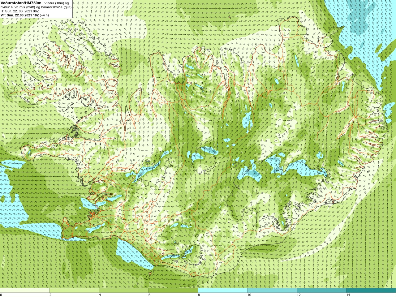
Task: Click the legend scale label "4"
Action: coord(100,295)
